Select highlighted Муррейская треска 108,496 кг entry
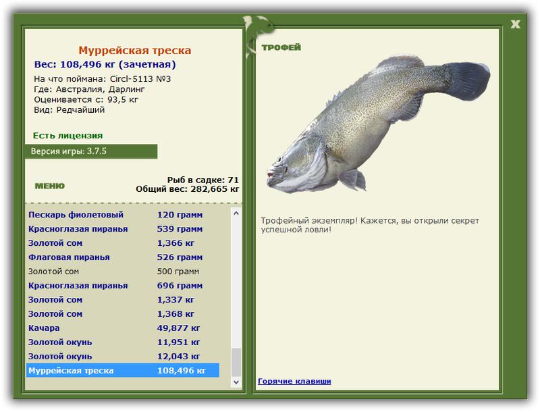Screen dimensions: 540x412 (123, 370)
